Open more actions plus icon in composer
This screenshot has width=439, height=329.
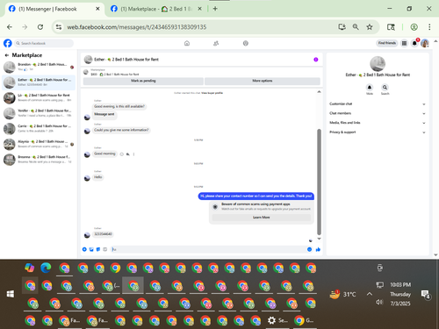84,249
